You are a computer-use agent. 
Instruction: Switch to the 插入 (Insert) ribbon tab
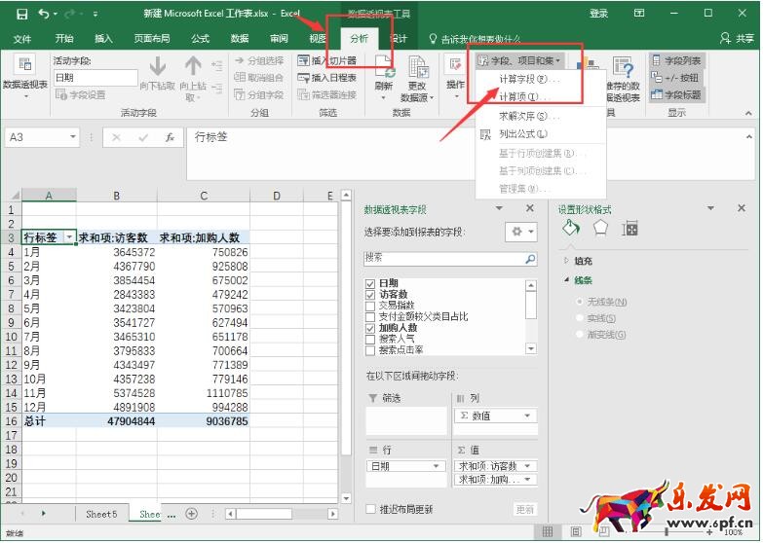pyautogui.click(x=103, y=39)
